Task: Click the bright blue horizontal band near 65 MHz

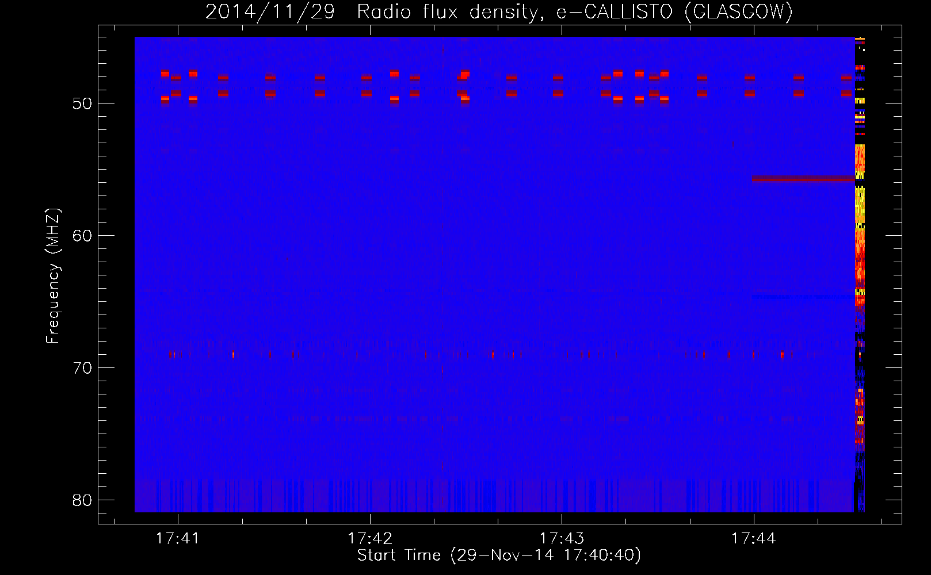Action: pyautogui.click(x=803, y=297)
